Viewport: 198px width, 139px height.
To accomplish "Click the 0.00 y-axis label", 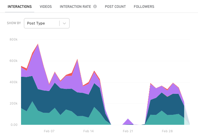I will click(14, 125).
